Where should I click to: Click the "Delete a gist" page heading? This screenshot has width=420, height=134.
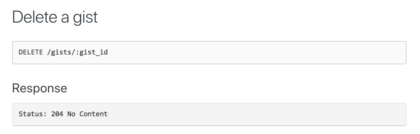[x=55, y=17]
